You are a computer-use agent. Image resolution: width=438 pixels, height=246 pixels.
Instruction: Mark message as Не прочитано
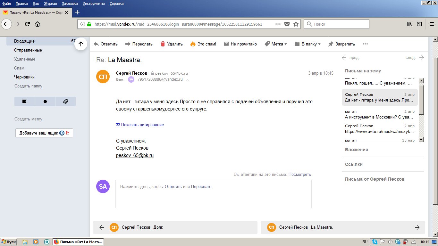pos(240,44)
